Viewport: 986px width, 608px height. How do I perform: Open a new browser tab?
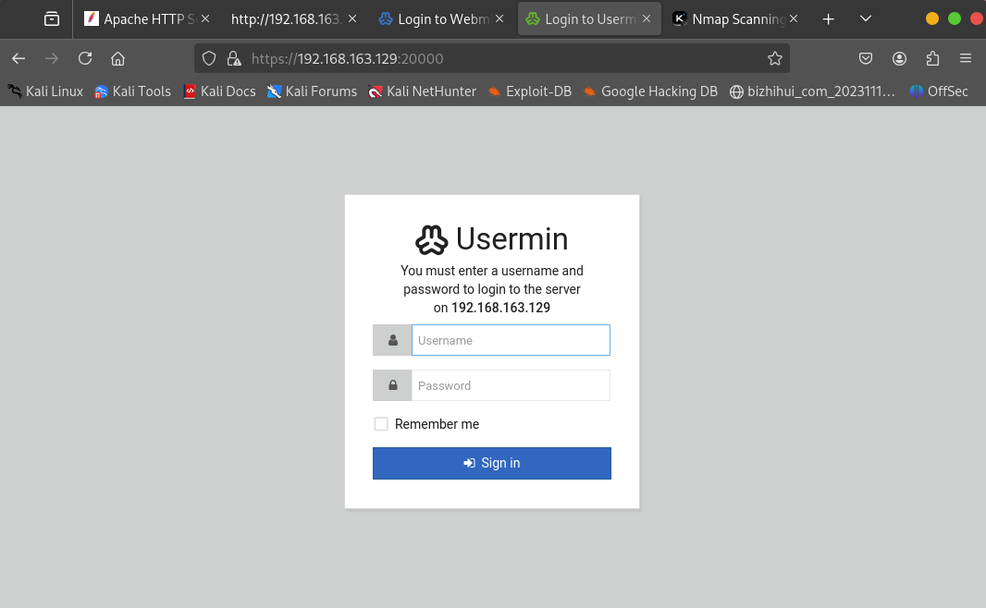(x=828, y=19)
